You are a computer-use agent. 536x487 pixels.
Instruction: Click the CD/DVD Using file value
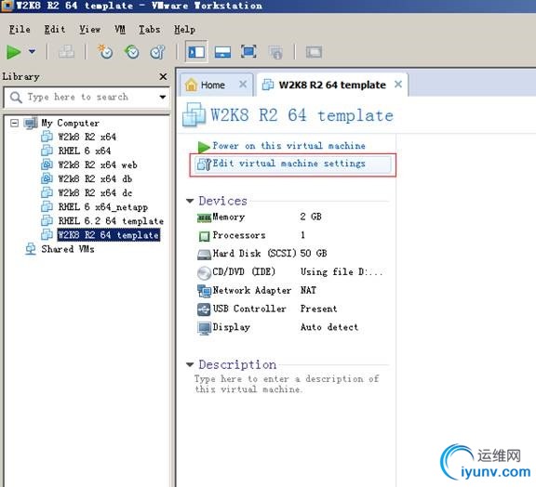[x=341, y=271]
